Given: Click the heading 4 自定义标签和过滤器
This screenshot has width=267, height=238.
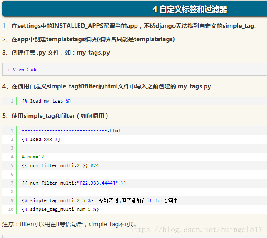Looking at the screenshot, I should (190, 9).
